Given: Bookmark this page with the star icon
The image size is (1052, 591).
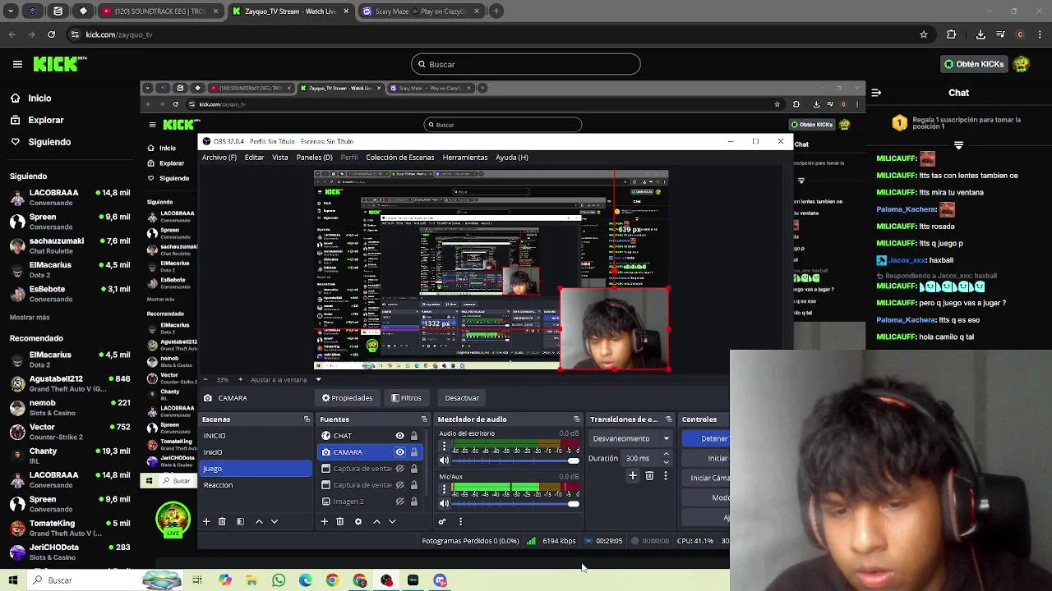Looking at the screenshot, I should (x=924, y=34).
